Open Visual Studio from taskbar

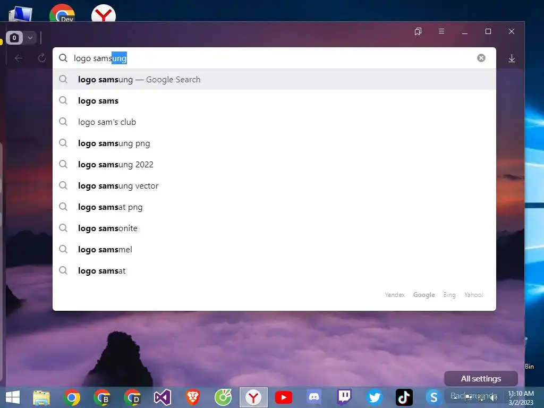[x=163, y=397]
